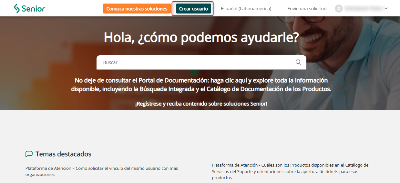Follow the "haga clic aquí" documentation link
The image size is (400, 183).
point(229,80)
